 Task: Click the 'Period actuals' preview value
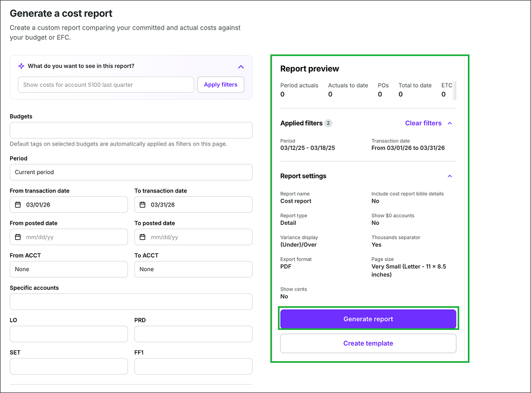[x=282, y=94]
